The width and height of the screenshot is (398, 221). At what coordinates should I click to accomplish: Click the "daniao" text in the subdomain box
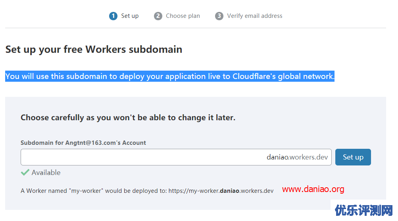(x=277, y=157)
